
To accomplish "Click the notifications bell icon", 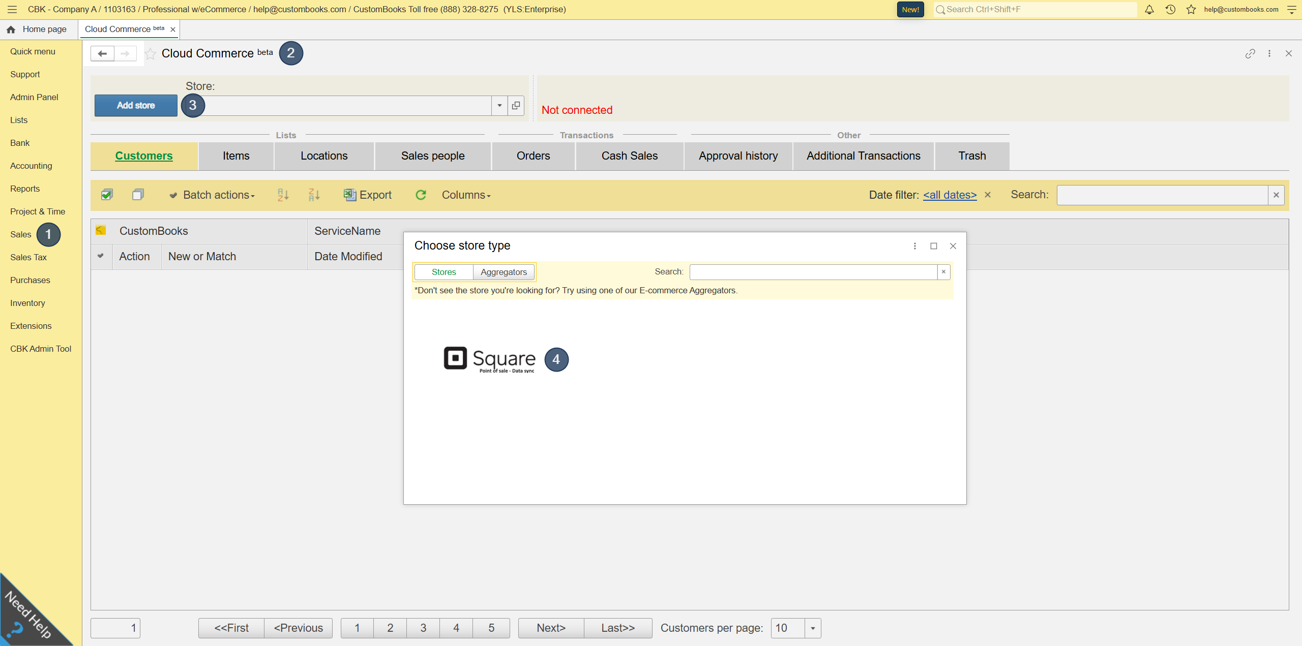I will click(1149, 9).
